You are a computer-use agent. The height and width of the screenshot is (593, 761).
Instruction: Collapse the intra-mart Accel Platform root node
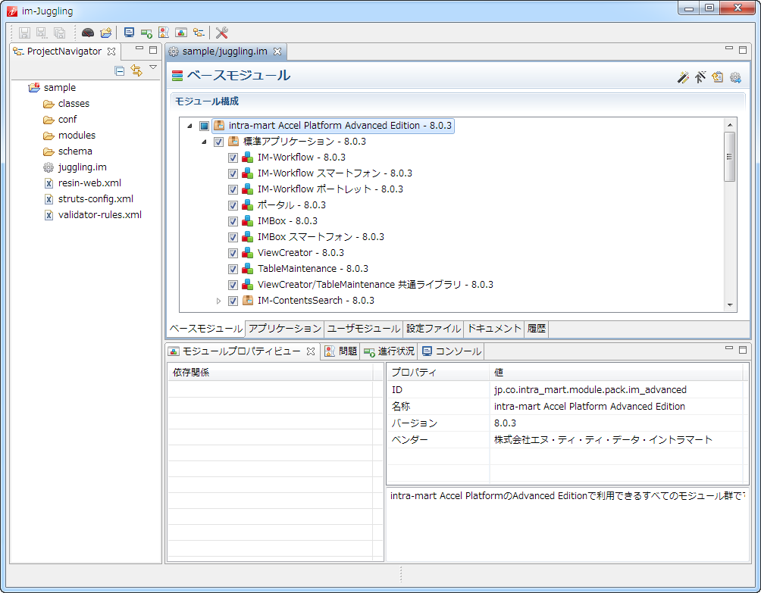coord(189,126)
